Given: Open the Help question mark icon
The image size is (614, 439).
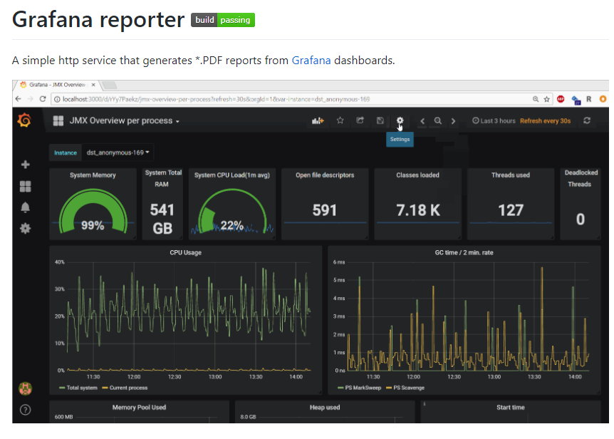Looking at the screenshot, I should click(26, 410).
